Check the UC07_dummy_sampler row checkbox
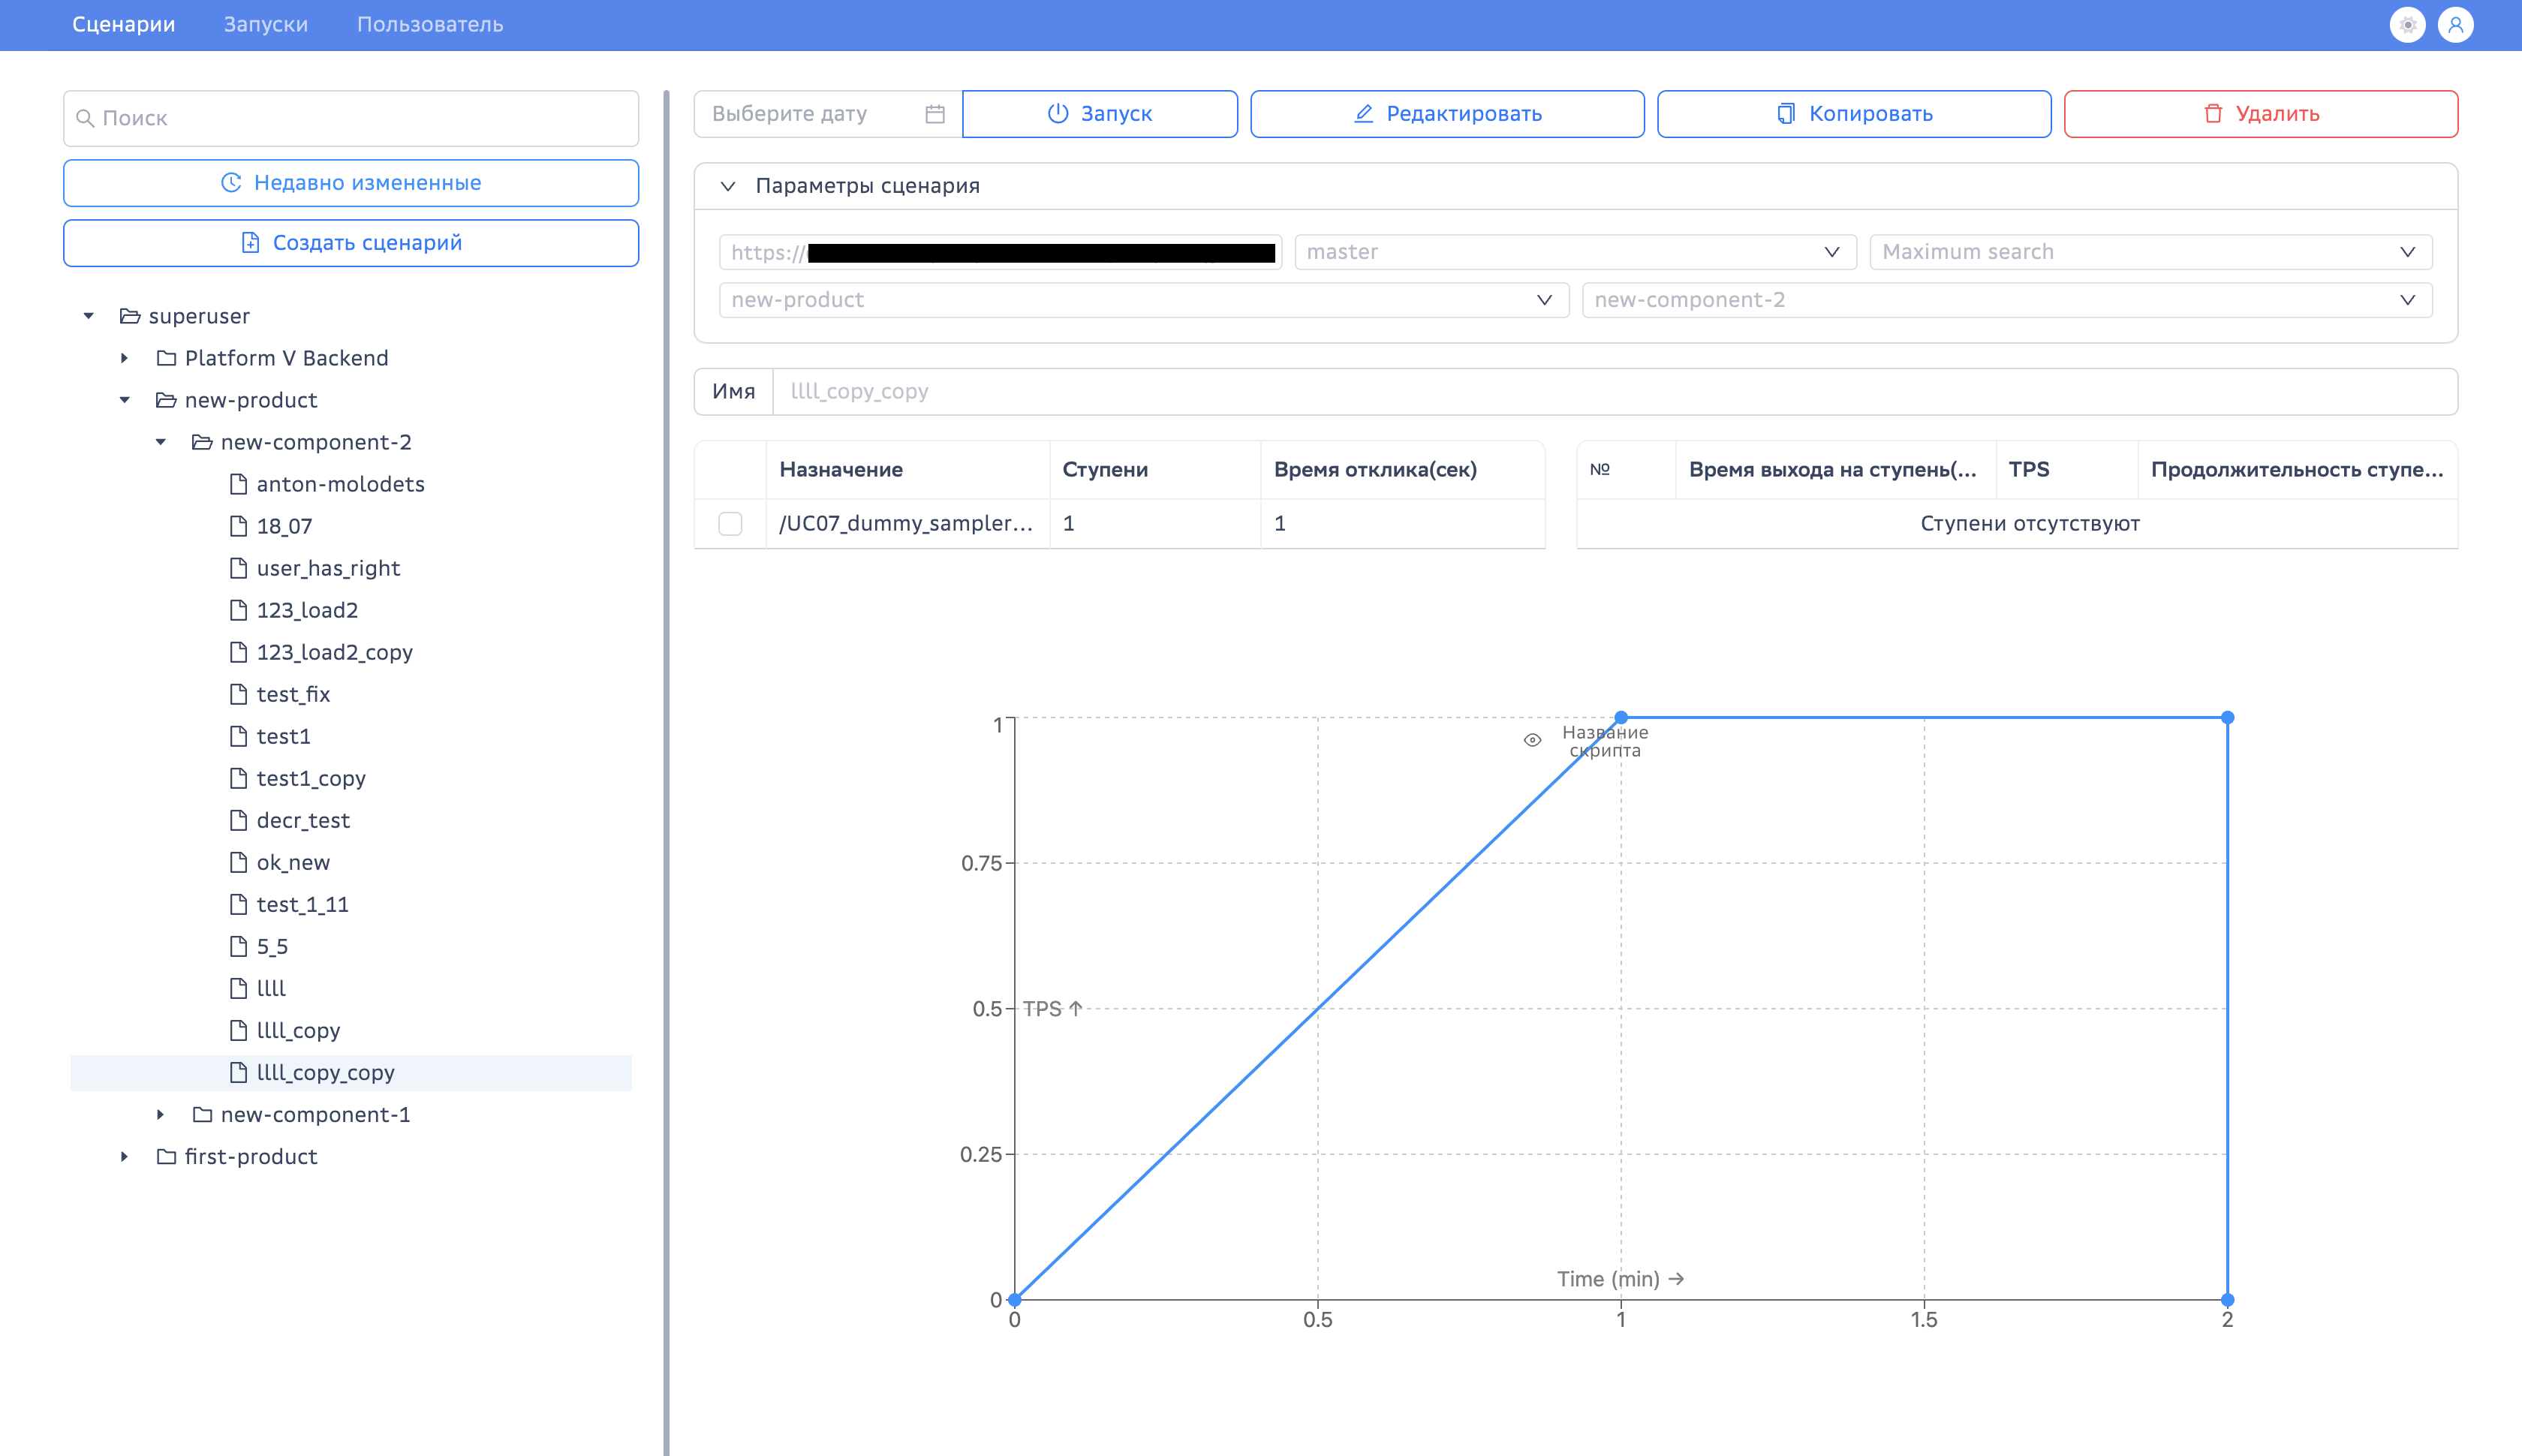The width and height of the screenshot is (2522, 1456). point(730,523)
